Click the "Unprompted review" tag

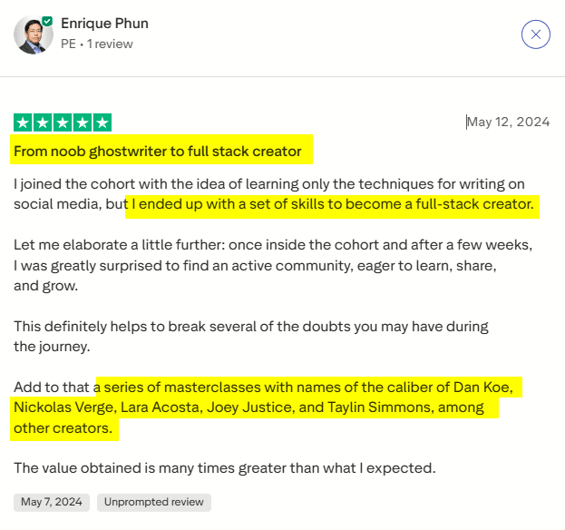pyautogui.click(x=154, y=502)
